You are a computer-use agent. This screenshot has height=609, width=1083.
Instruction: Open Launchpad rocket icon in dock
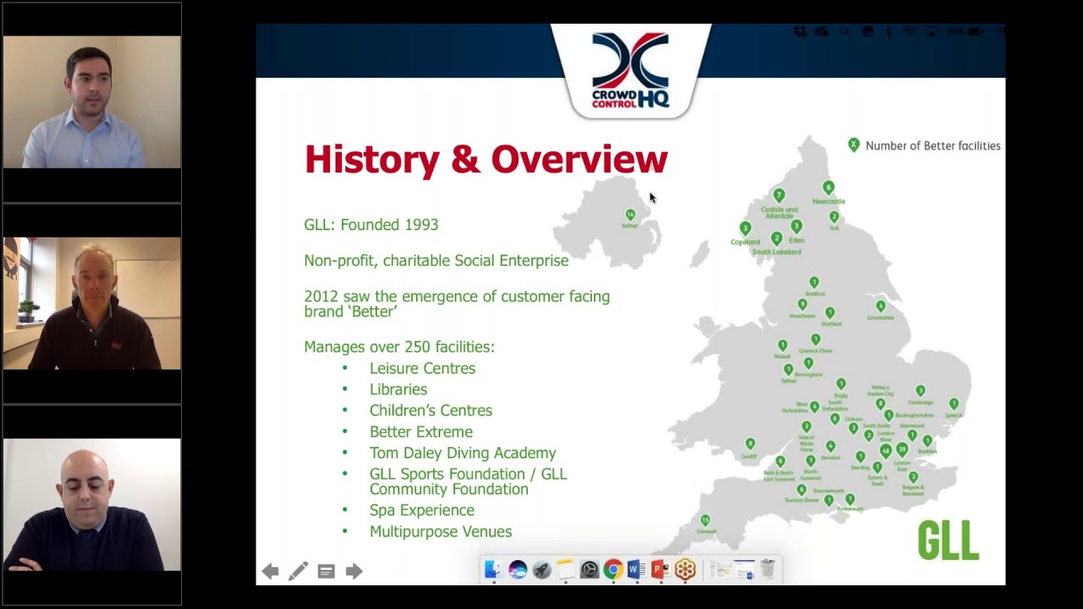pos(541,570)
